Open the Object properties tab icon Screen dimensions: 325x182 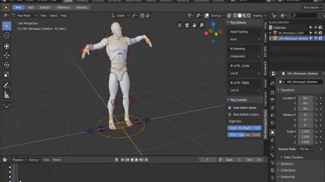(272, 132)
